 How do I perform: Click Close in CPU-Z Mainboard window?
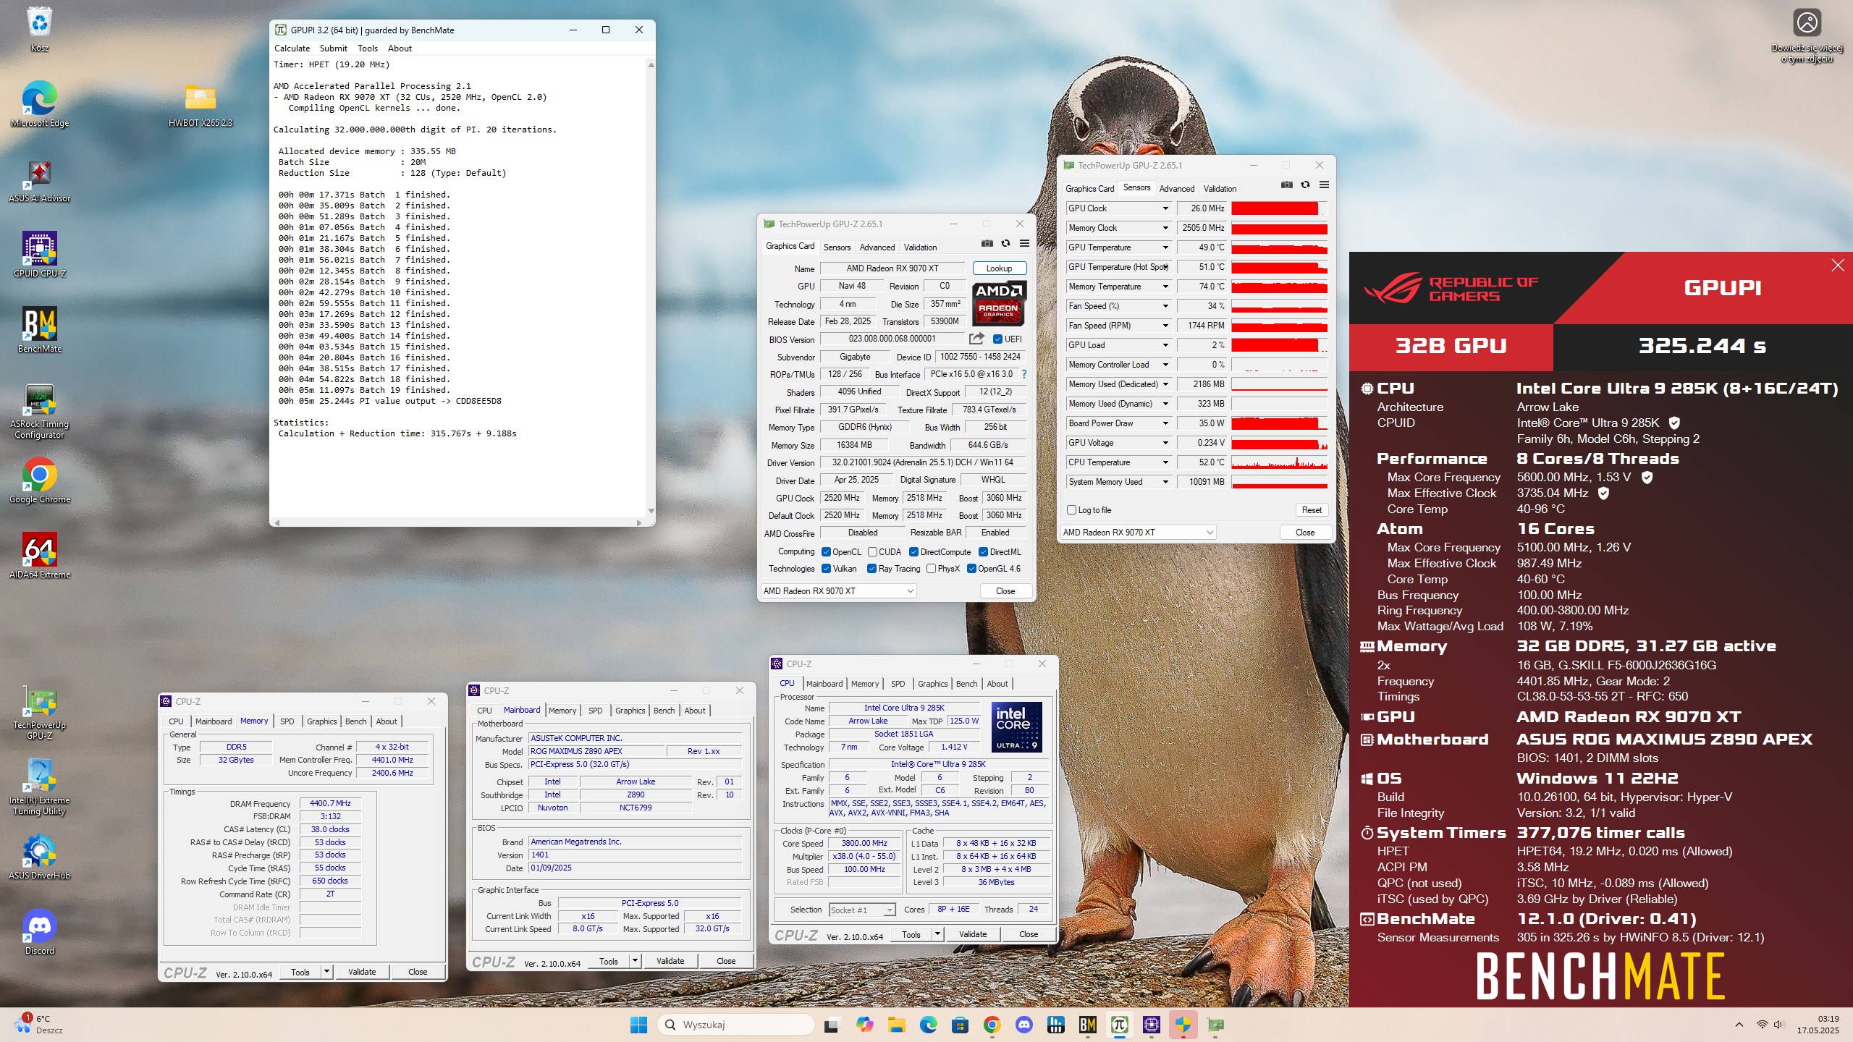pos(726,961)
